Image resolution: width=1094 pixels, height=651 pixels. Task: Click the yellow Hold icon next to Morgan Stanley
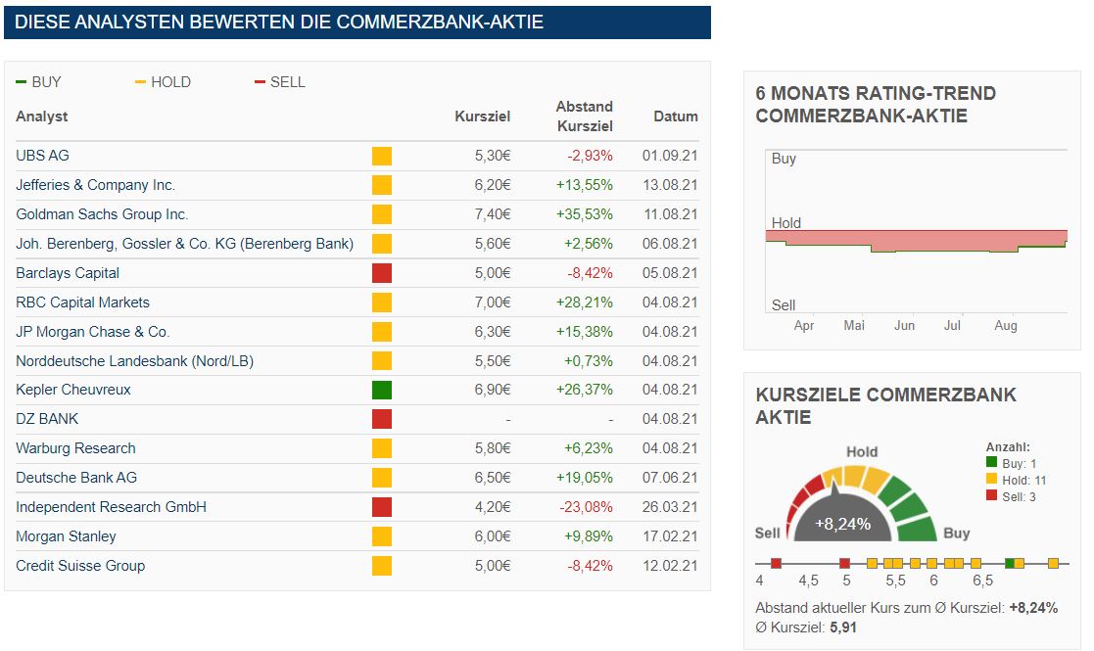(381, 535)
